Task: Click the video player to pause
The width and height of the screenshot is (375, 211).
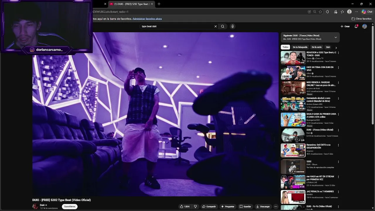Action: 155,114
